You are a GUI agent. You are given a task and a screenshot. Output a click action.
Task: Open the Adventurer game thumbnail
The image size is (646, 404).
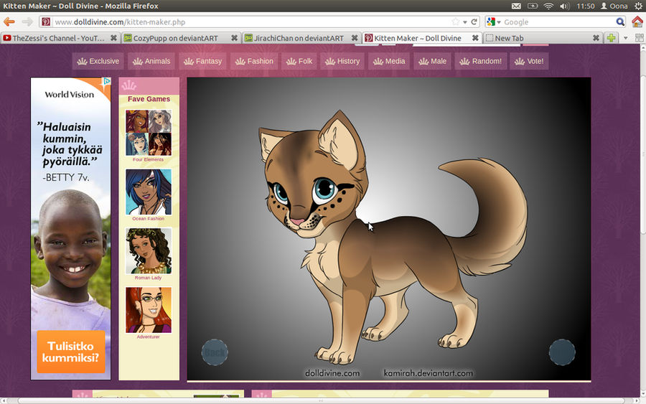[149, 310]
